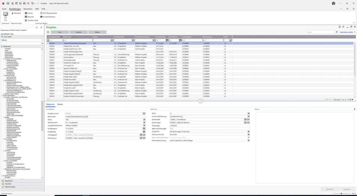The height and width of the screenshot is (196, 357).
Task: Open the Datensätze wählen dropdown
Action: pos(347,32)
